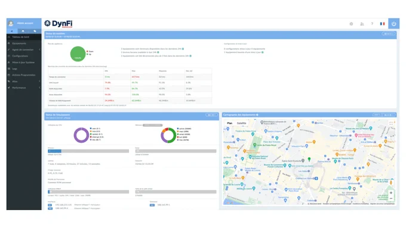Click the Logs sidebar icon
The image size is (406, 228).
[x=9, y=68]
